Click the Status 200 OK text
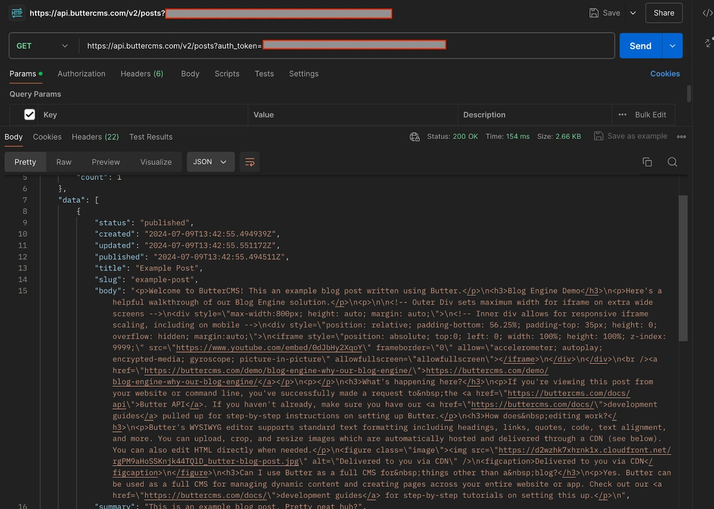Image resolution: width=714 pixels, height=509 pixels. coord(453,136)
